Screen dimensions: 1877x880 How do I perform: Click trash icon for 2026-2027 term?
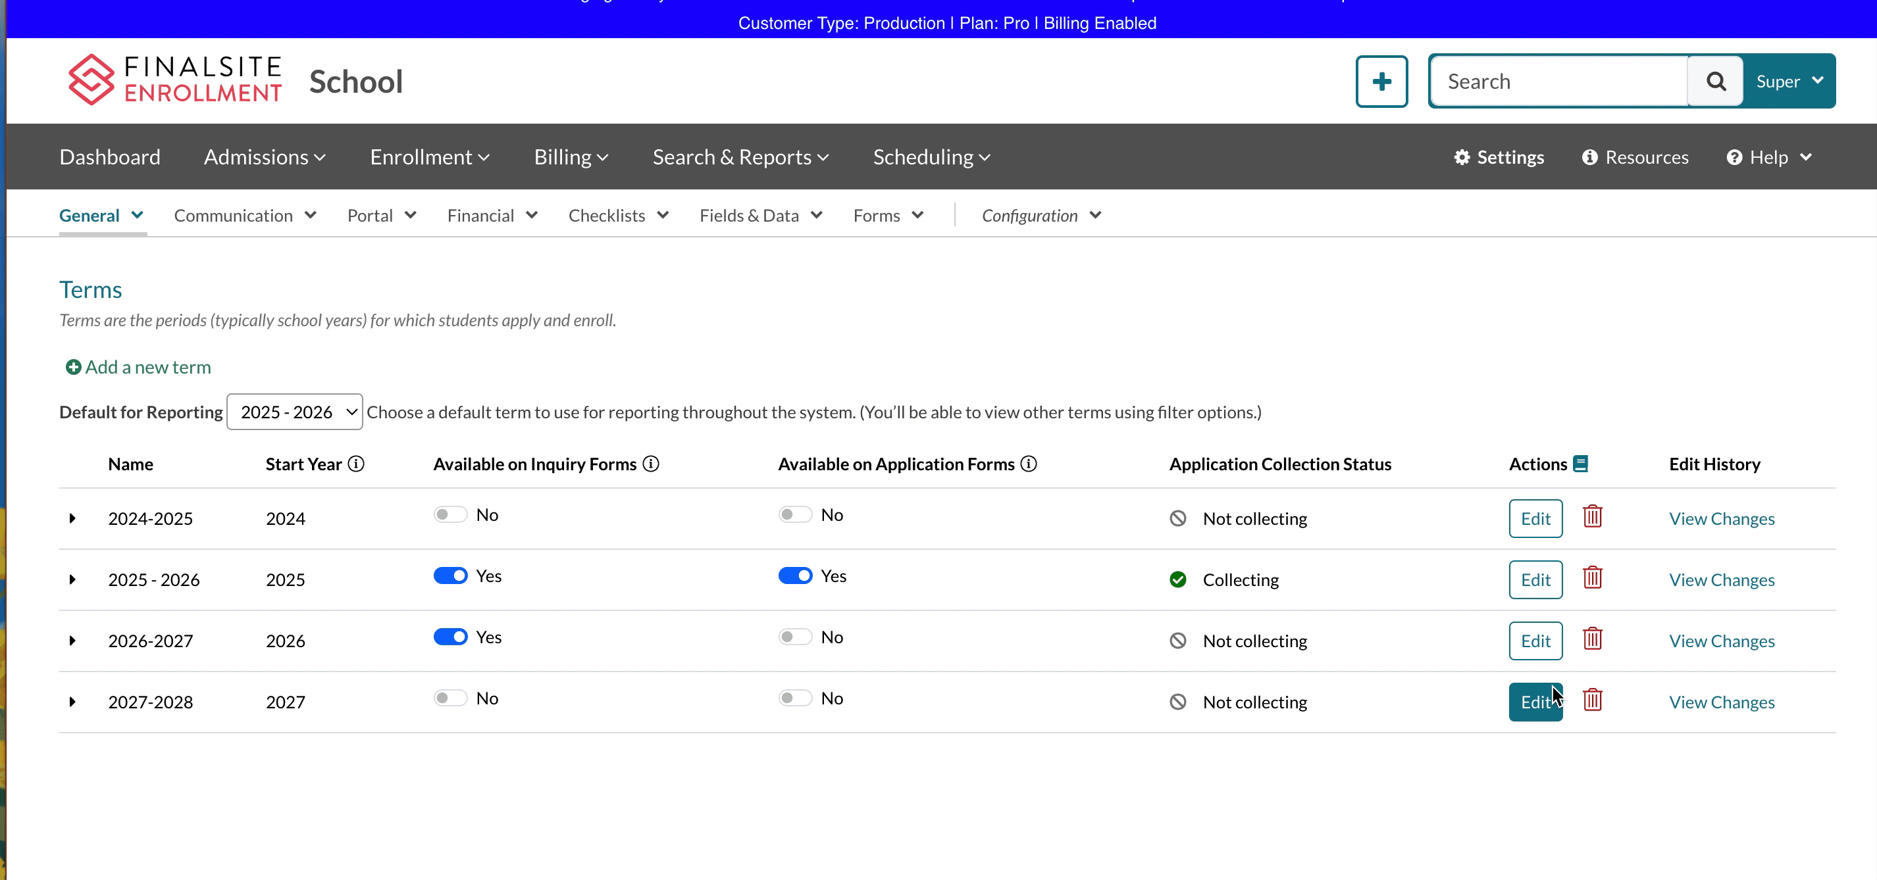click(1592, 639)
